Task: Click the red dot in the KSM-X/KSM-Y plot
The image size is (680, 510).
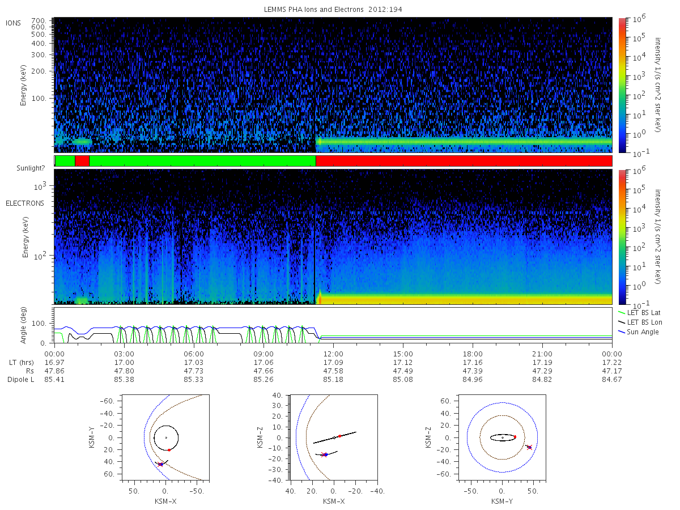Action: (x=169, y=450)
